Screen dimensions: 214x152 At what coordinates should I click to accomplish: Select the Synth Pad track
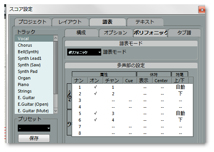click(34, 71)
